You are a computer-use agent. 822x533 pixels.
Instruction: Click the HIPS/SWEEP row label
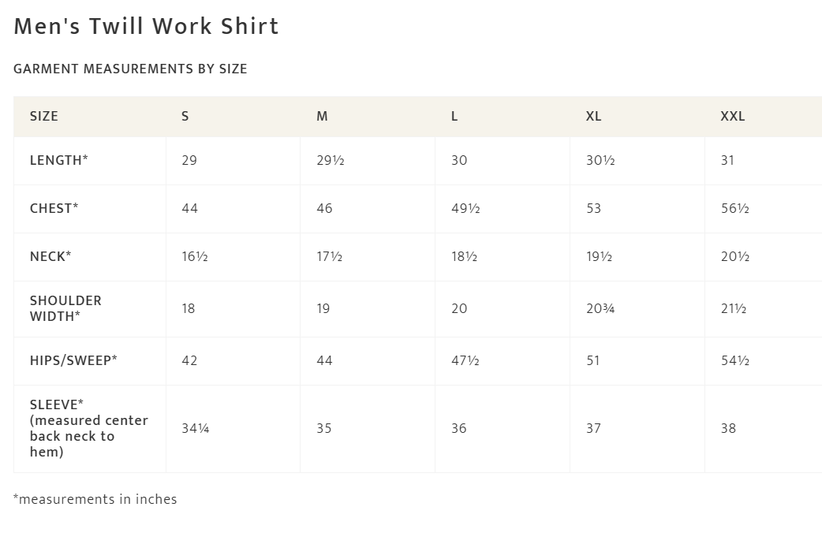click(73, 360)
